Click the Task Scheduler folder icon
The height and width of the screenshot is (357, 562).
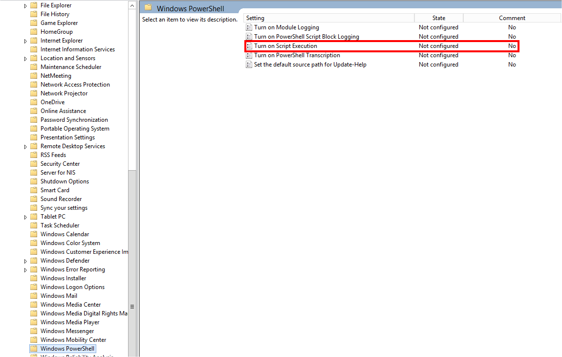coord(34,225)
